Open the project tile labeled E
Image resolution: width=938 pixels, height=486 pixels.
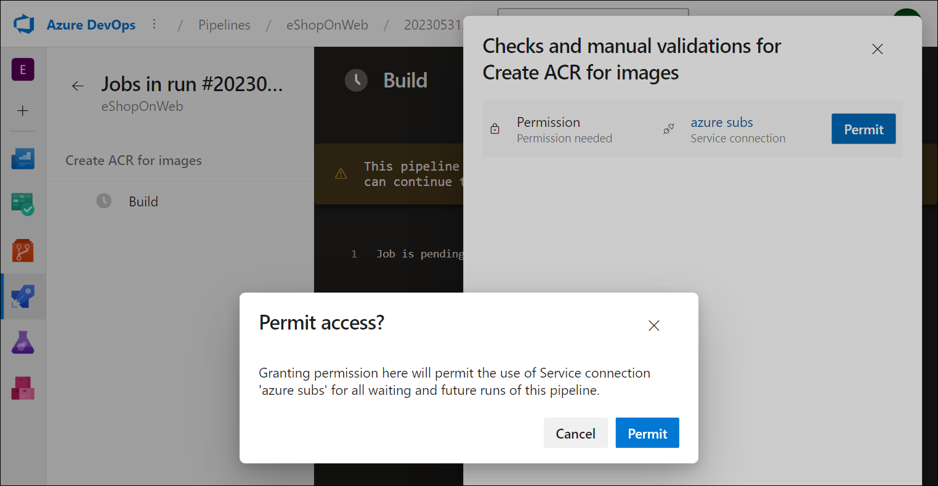click(x=23, y=70)
